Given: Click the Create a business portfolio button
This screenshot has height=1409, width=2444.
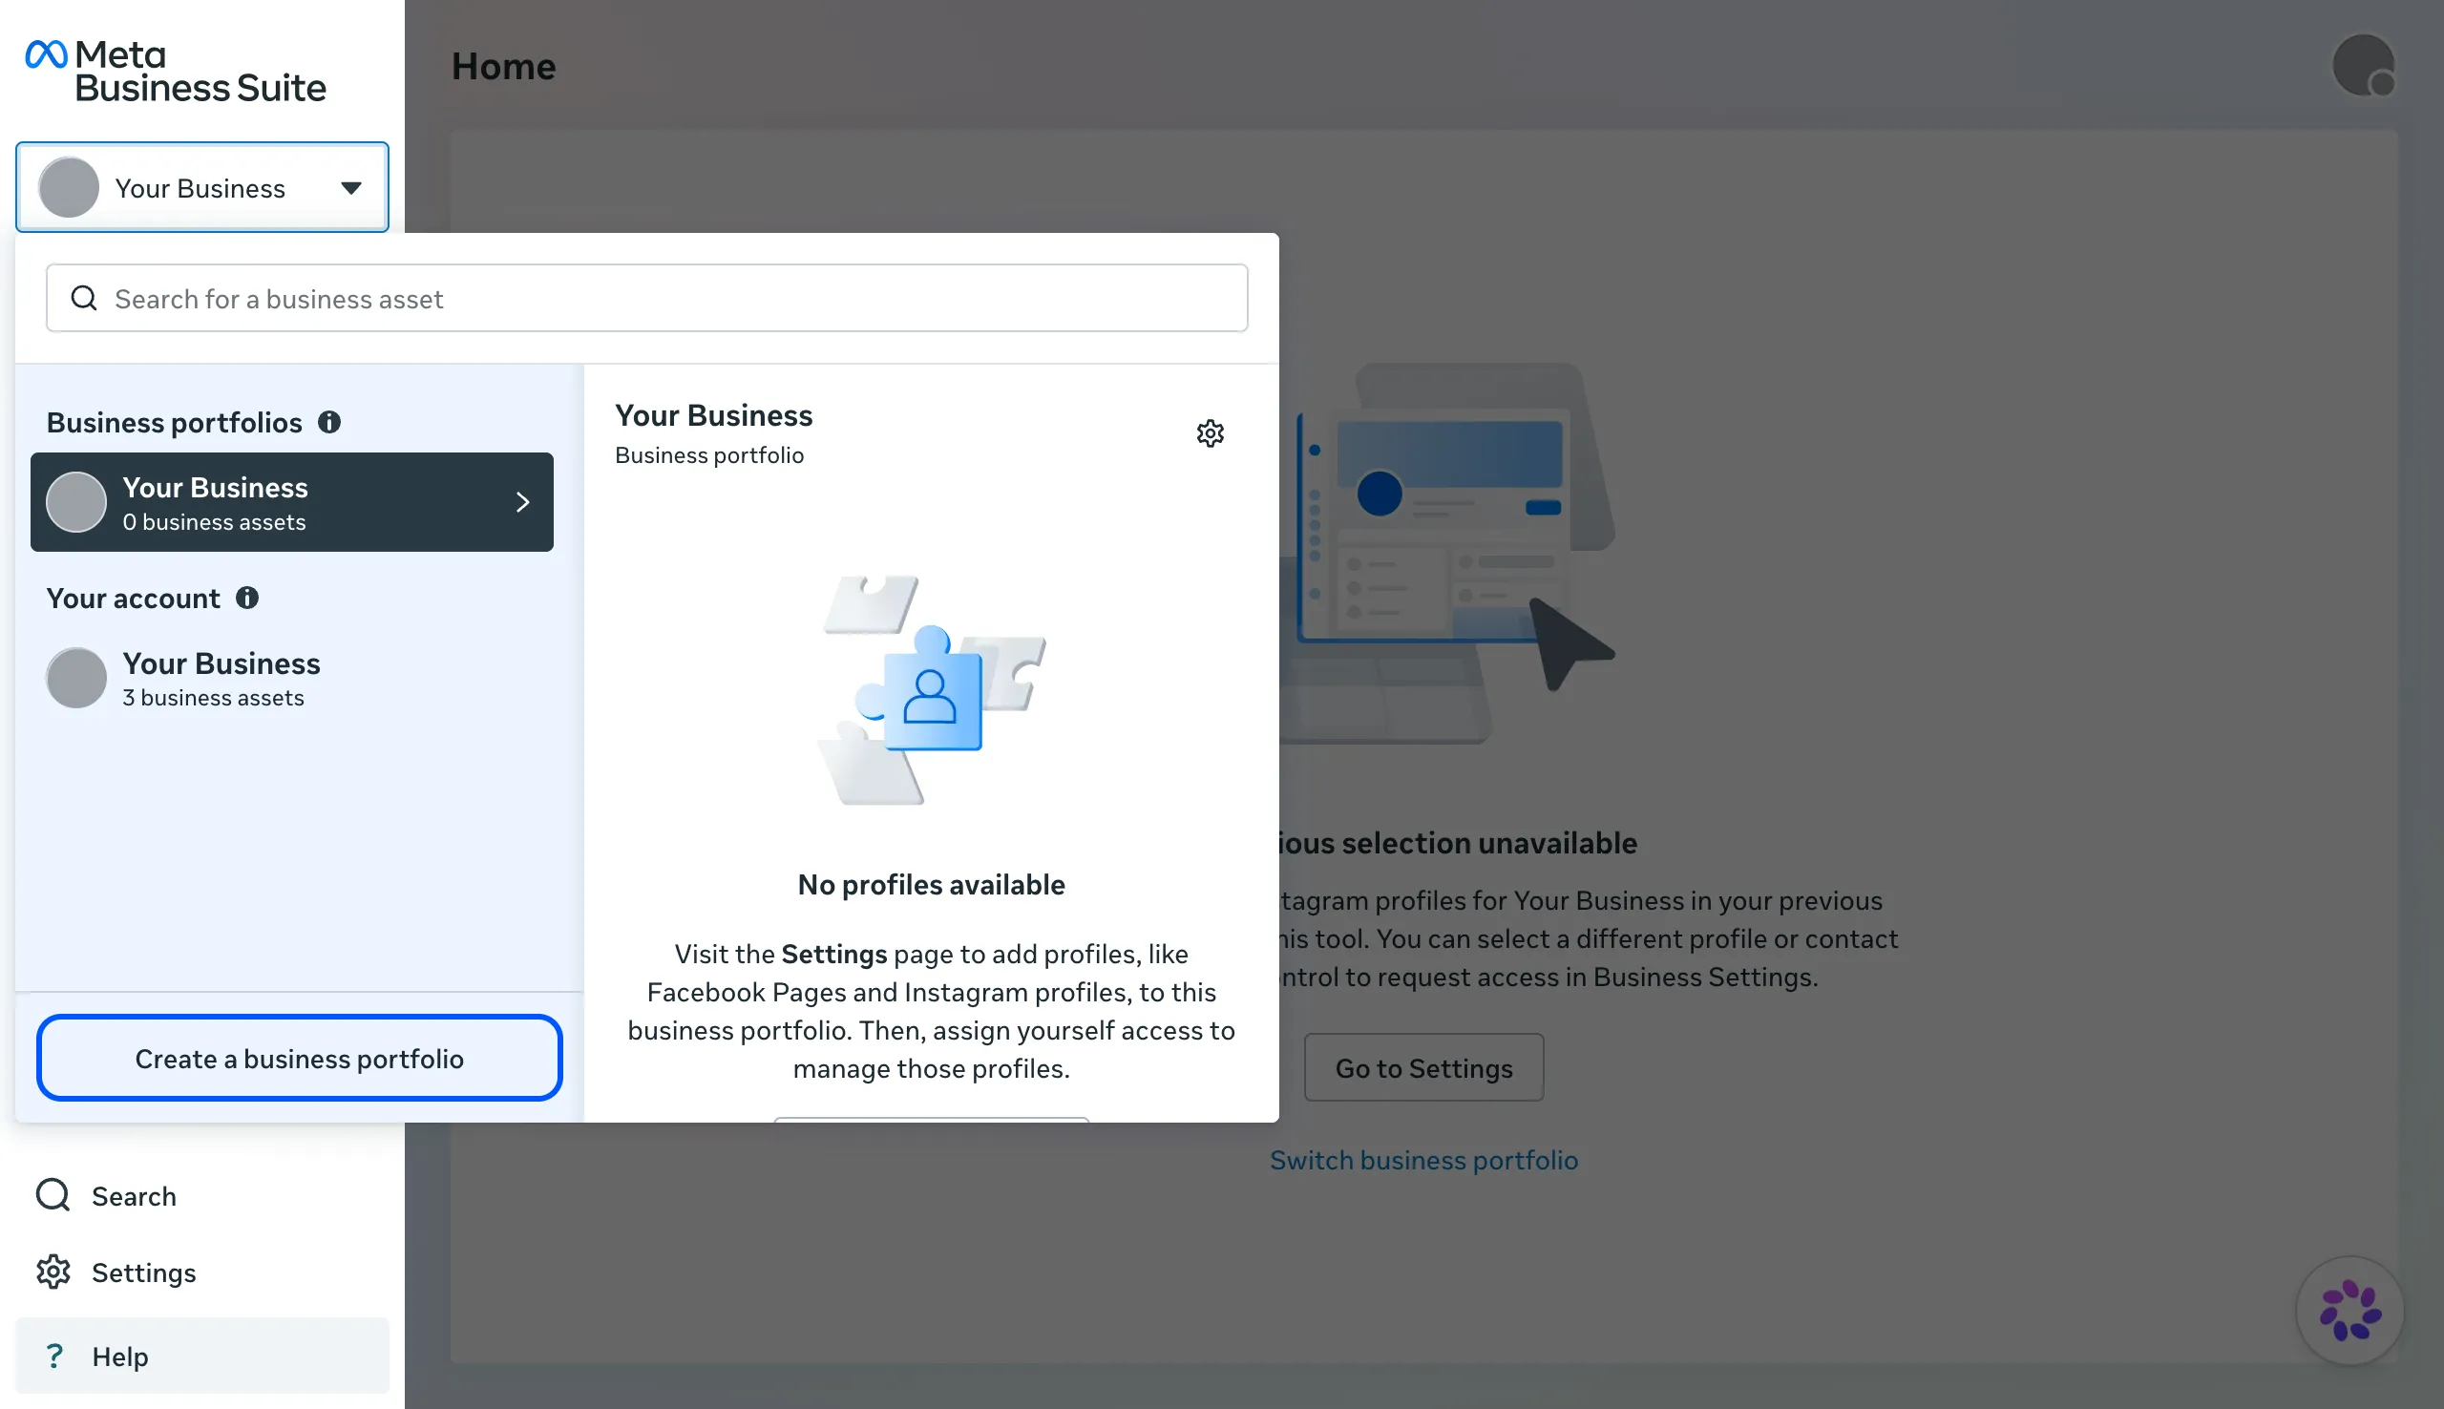Looking at the screenshot, I should coord(299,1058).
